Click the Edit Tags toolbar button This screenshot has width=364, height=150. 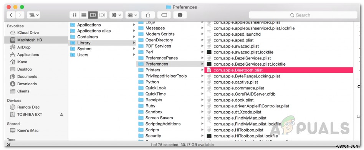tap(164, 15)
